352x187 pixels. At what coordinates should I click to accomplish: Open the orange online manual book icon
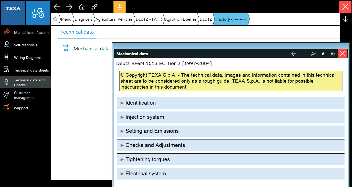coord(119,6)
